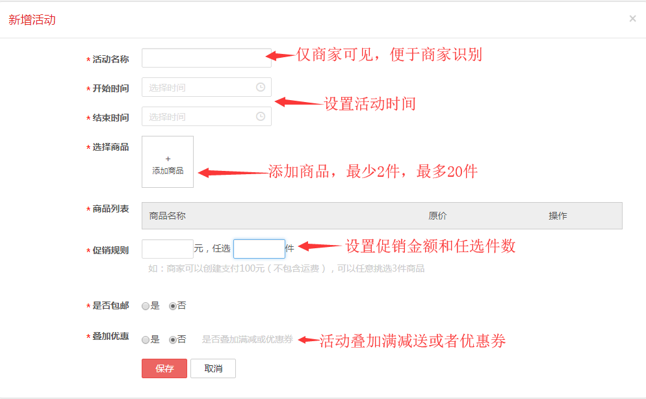Click the 商品名称 column header
This screenshot has width=646, height=399.
coord(168,216)
